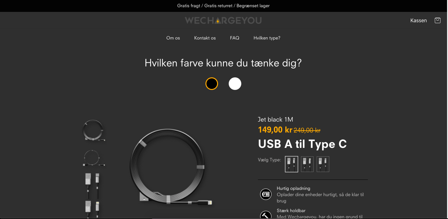Select the third cable type option
448x219 pixels.
tap(323, 164)
